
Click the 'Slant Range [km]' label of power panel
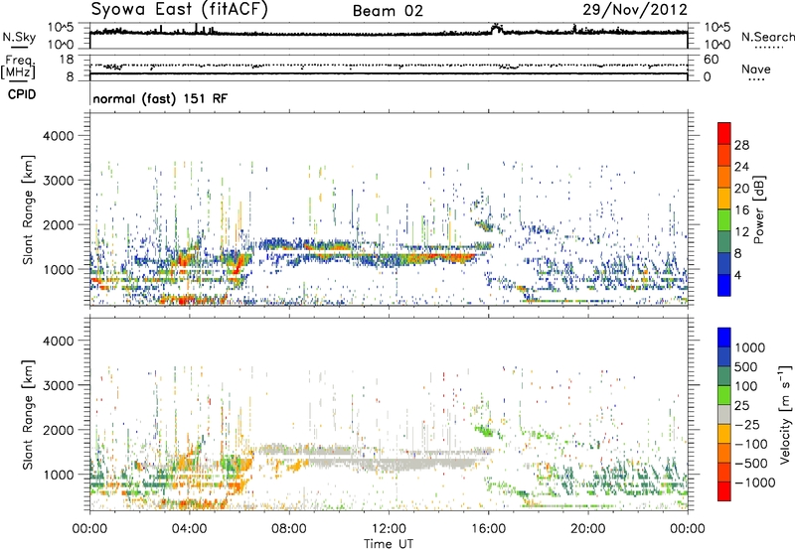click(x=28, y=209)
